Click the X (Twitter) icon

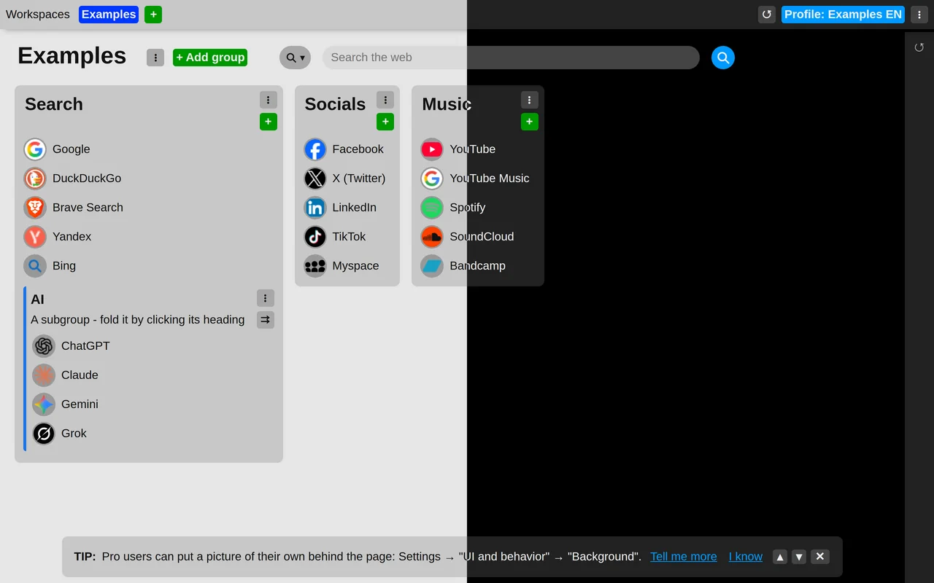coord(315,179)
